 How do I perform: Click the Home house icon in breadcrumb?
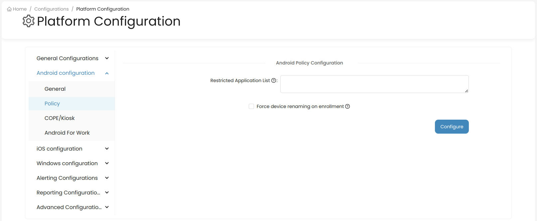(x=9, y=9)
